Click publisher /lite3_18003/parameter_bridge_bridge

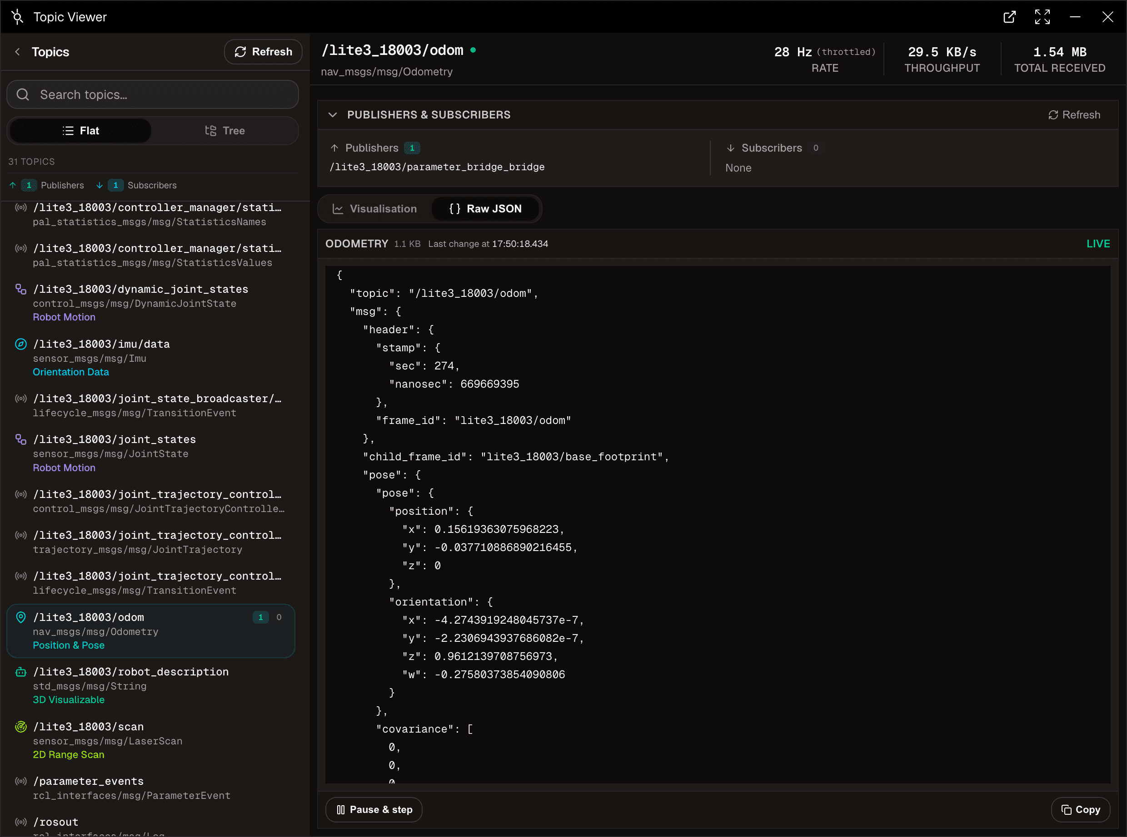pos(437,167)
